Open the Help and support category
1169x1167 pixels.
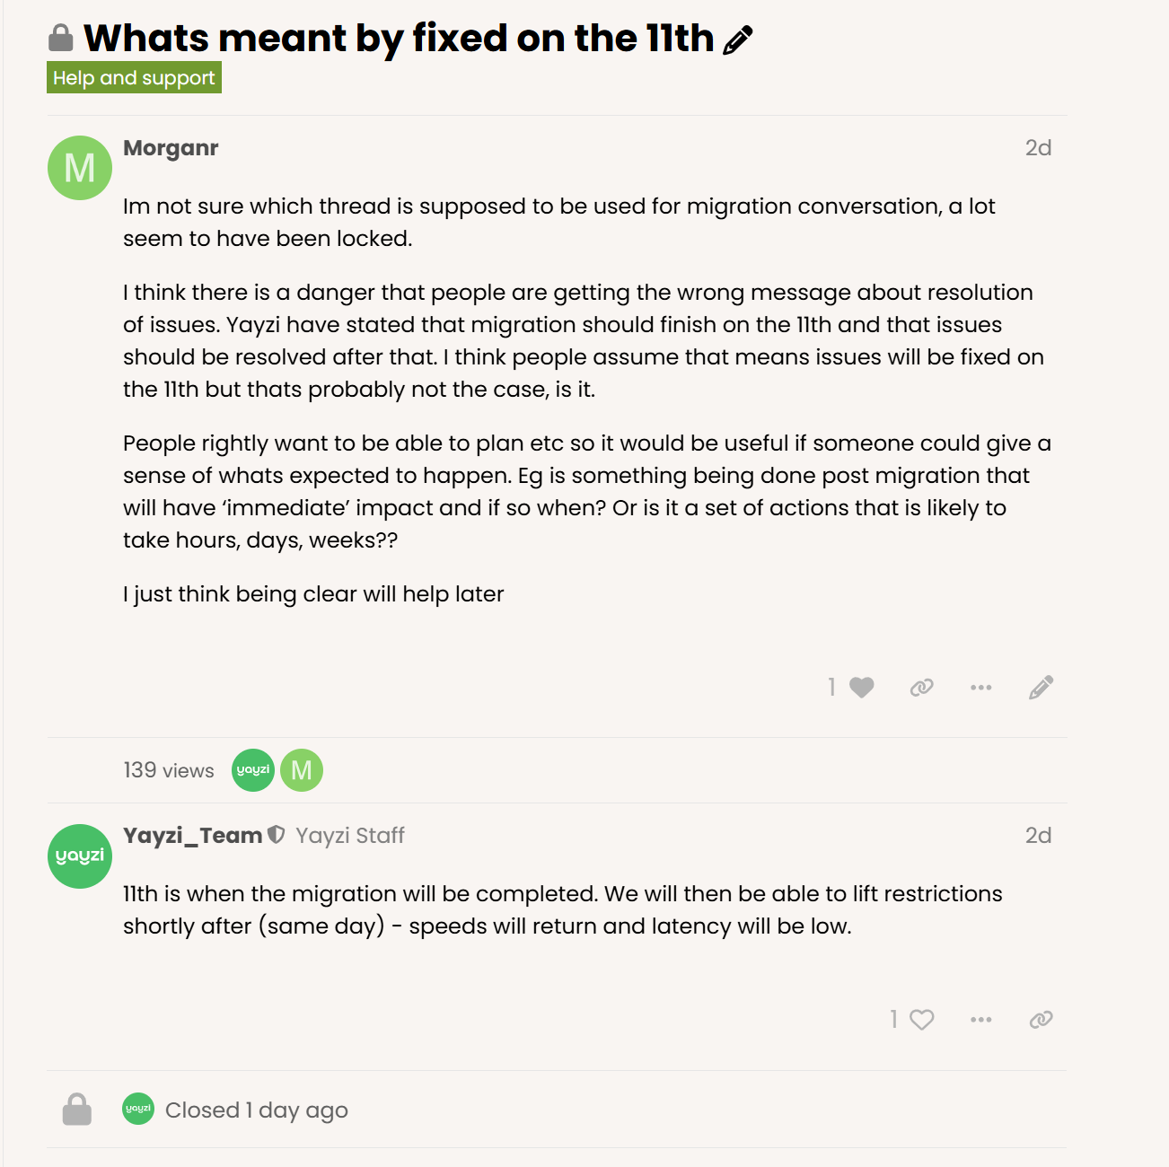point(134,78)
